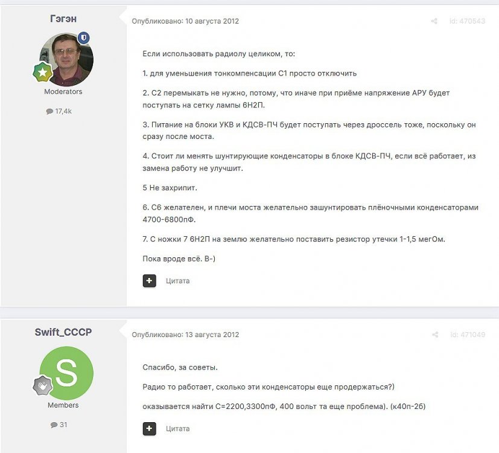Click the green star rank badge on Гэгэн's avatar
This screenshot has height=453, width=499.
[42, 72]
